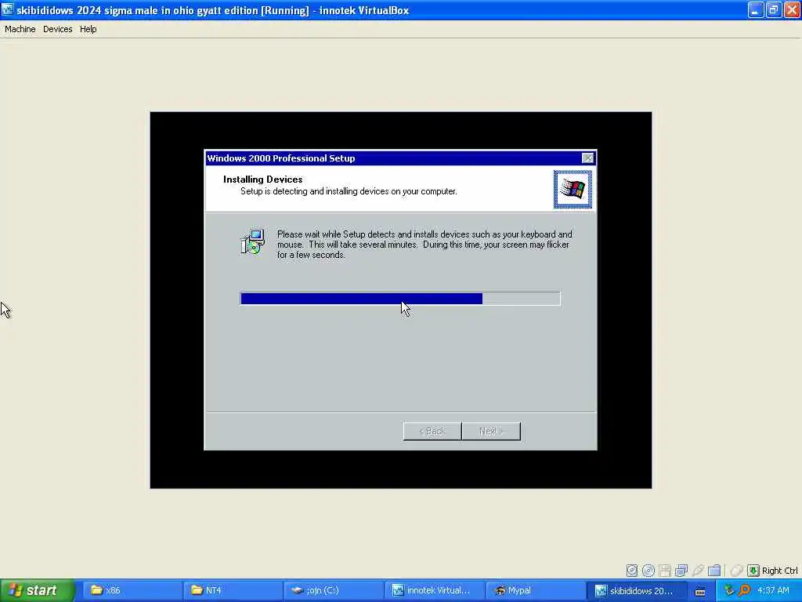
Task: Click the green-arrow keyboard capture icon
Action: pos(753,571)
